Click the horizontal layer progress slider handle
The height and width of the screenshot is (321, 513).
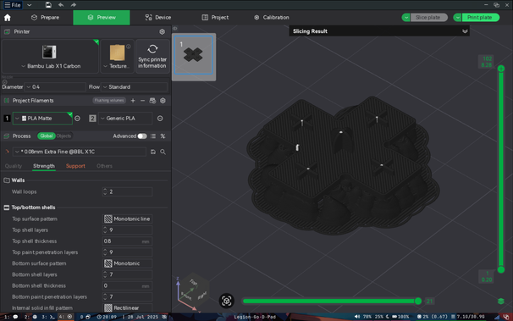[418, 301]
